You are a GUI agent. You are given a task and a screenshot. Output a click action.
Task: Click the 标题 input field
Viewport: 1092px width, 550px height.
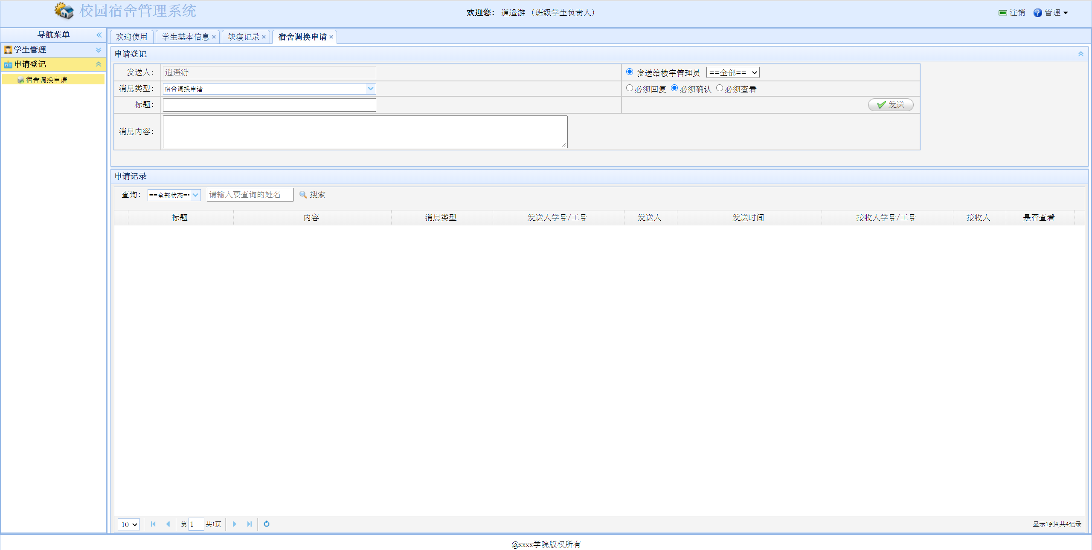[269, 105]
